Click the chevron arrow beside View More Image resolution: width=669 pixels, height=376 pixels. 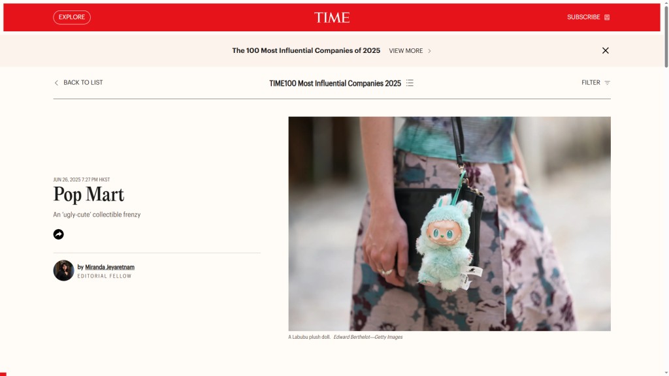[x=429, y=51]
